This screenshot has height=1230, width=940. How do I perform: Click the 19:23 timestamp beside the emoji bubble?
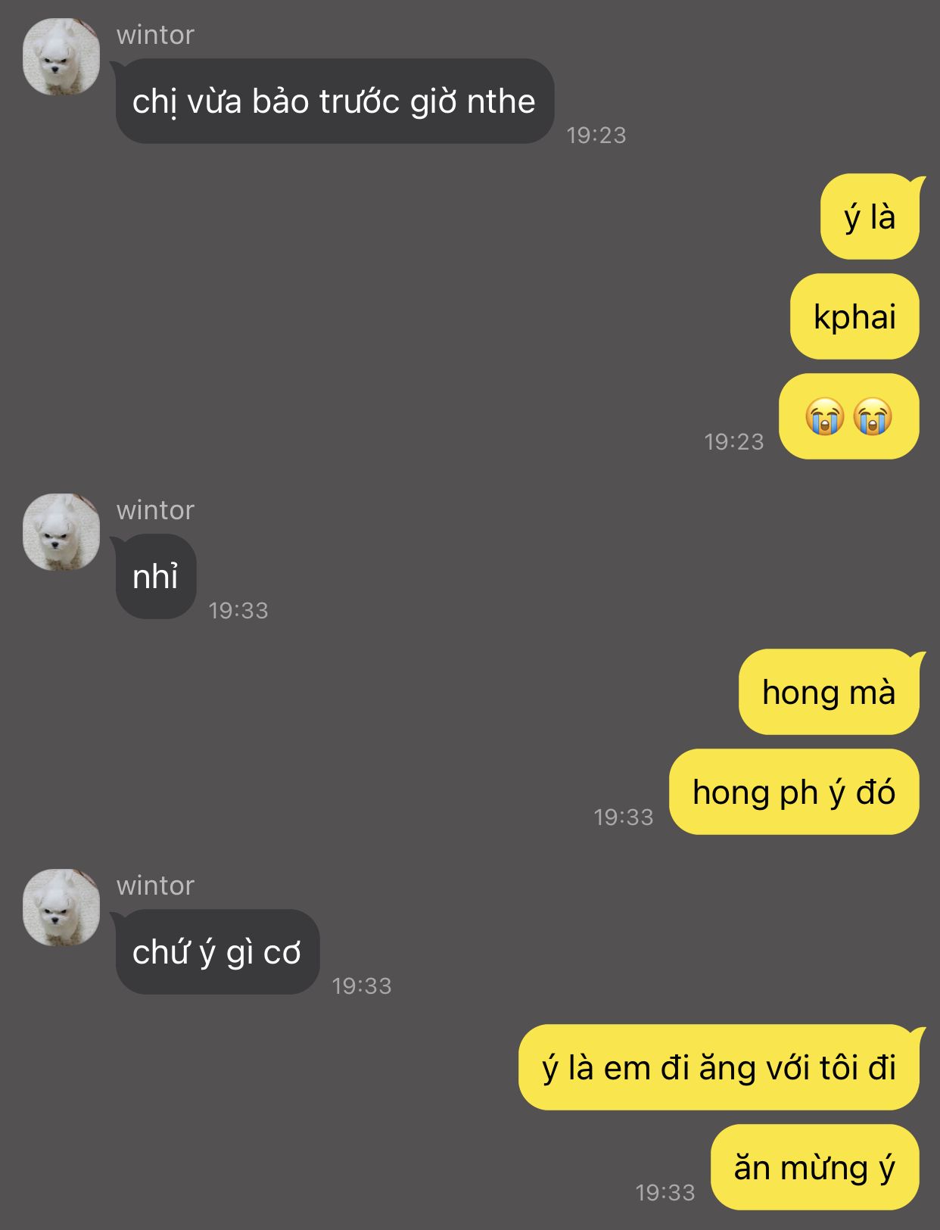pyautogui.click(x=734, y=442)
